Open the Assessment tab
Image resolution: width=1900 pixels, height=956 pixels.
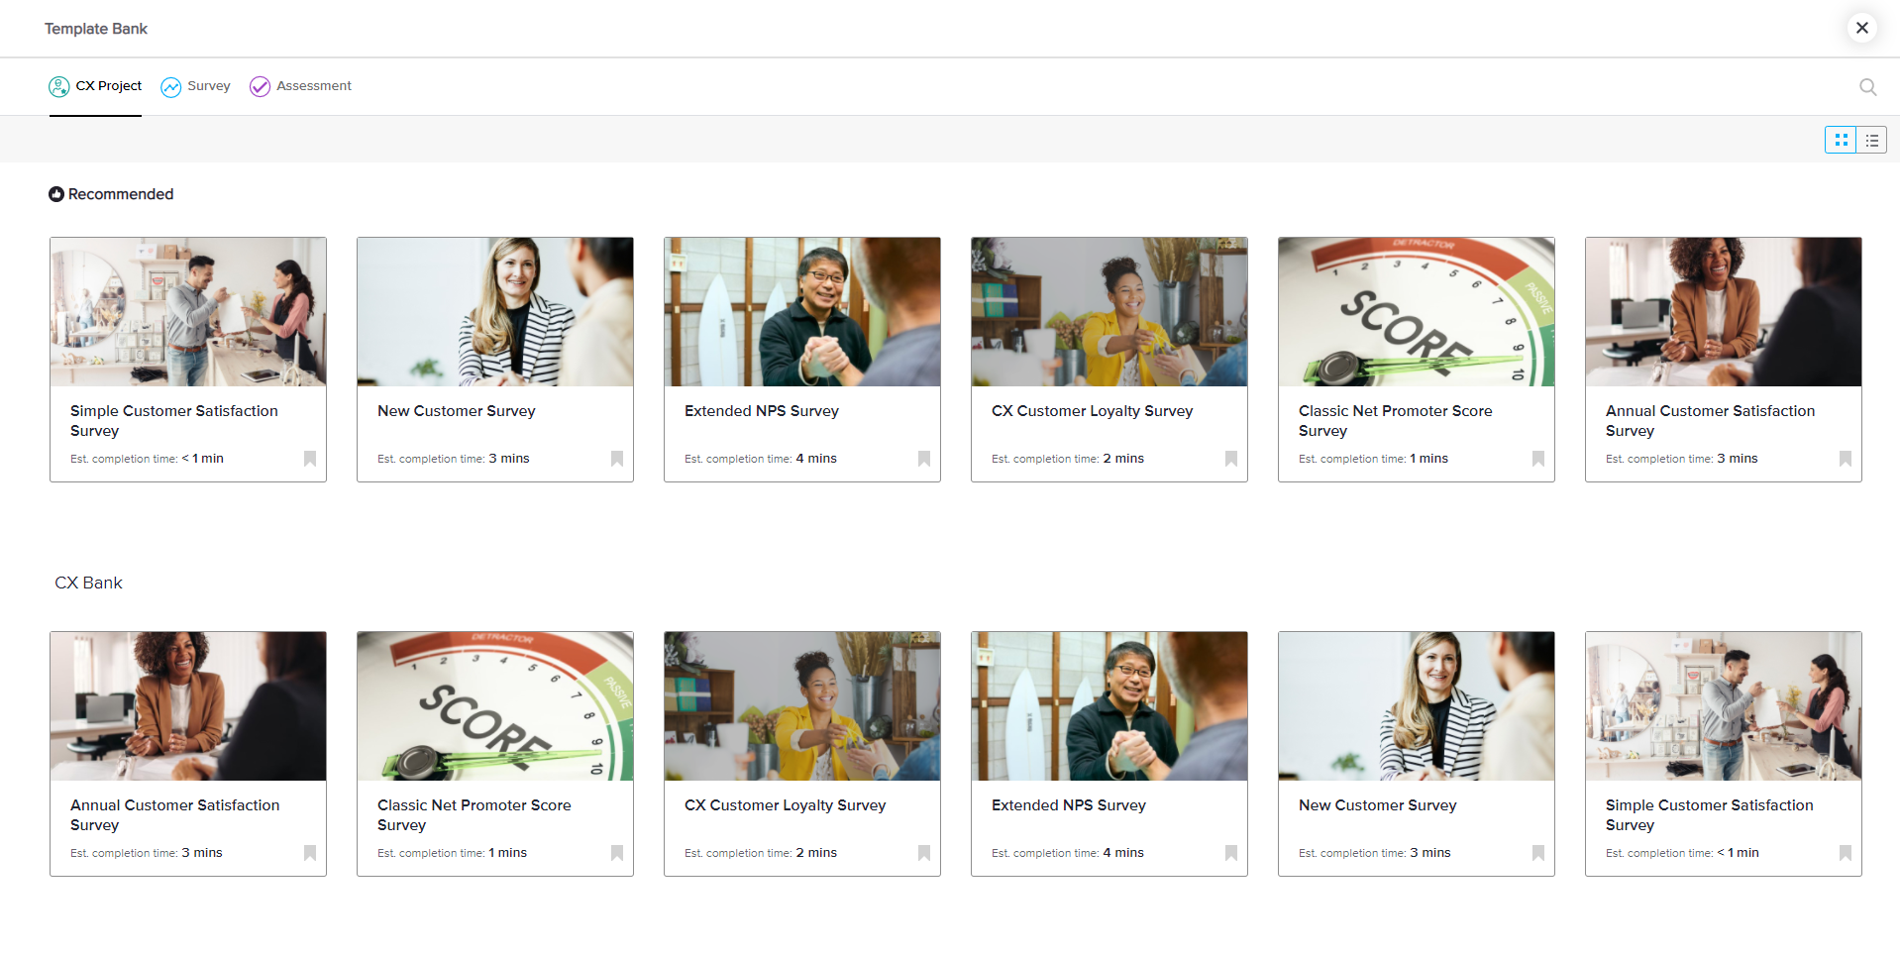coord(300,86)
